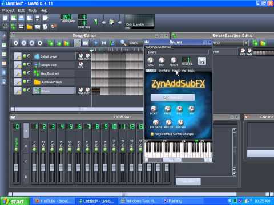Show the Beat+Bassline Editor via green toolbar icon
This screenshot has width=274, height=205.
tap(13, 27)
